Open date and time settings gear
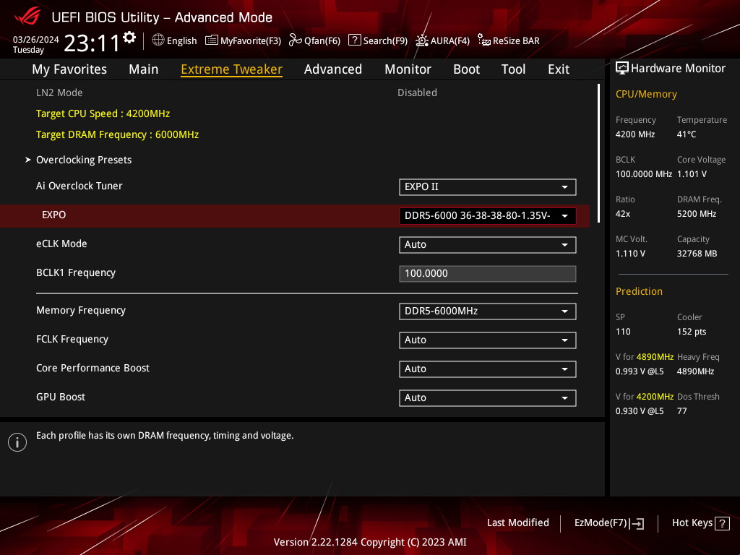Viewport: 740px width, 555px height. [129, 38]
